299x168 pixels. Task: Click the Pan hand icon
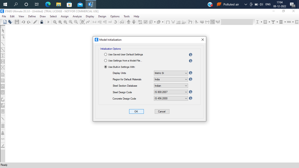82,22
